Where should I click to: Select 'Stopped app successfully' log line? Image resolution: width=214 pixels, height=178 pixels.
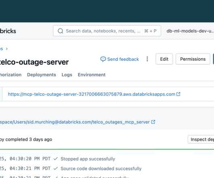point(88,159)
